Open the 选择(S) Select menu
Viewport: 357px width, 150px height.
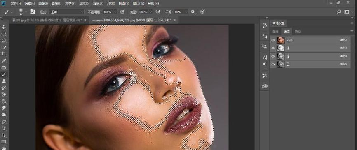85,4
